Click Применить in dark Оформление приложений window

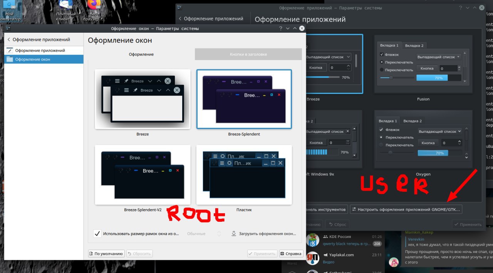pyautogui.click(x=468, y=224)
